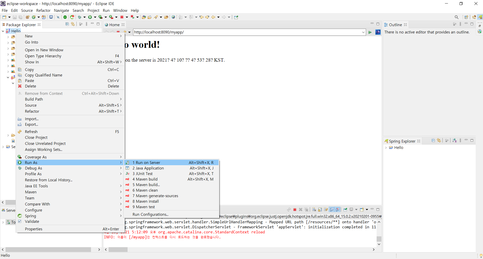Open the Back history dropdown arrow
The width and height of the screenshot is (483, 259).
pyautogui.click(x=218, y=17)
